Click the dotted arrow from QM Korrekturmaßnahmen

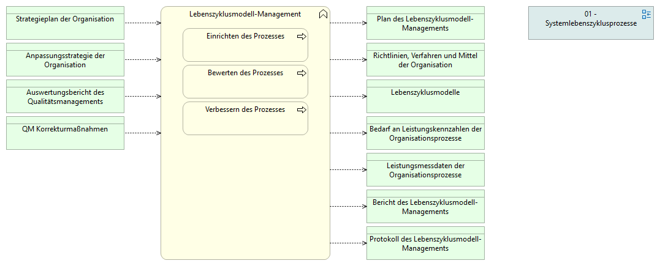143,133
